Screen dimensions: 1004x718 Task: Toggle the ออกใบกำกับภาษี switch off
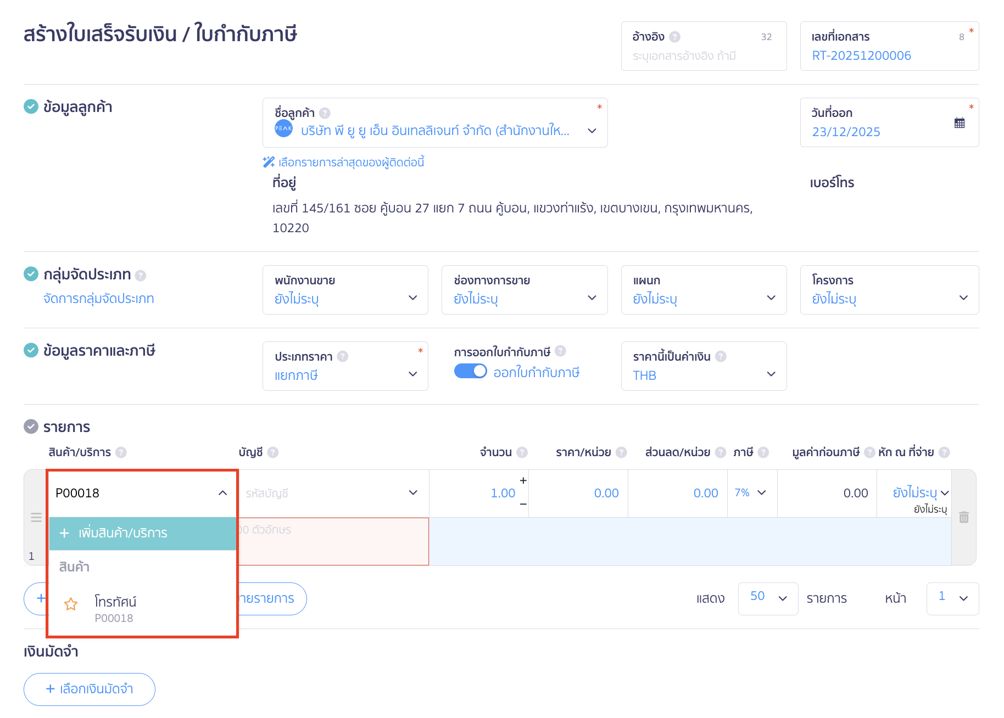pos(470,372)
